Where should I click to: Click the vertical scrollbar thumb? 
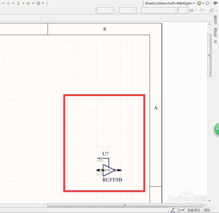coord(209,55)
